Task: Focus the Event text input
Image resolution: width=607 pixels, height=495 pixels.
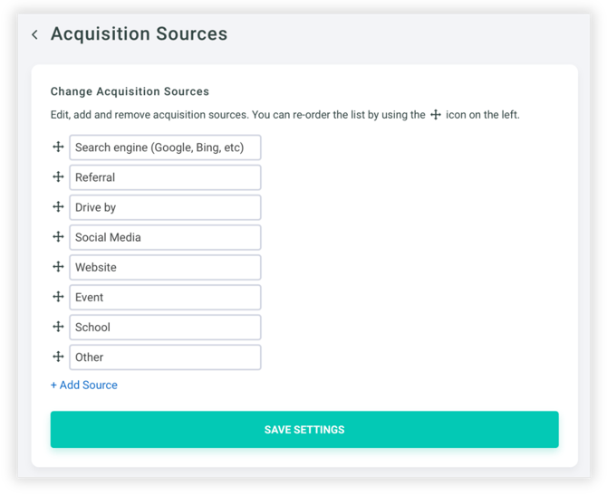Action: pos(165,297)
